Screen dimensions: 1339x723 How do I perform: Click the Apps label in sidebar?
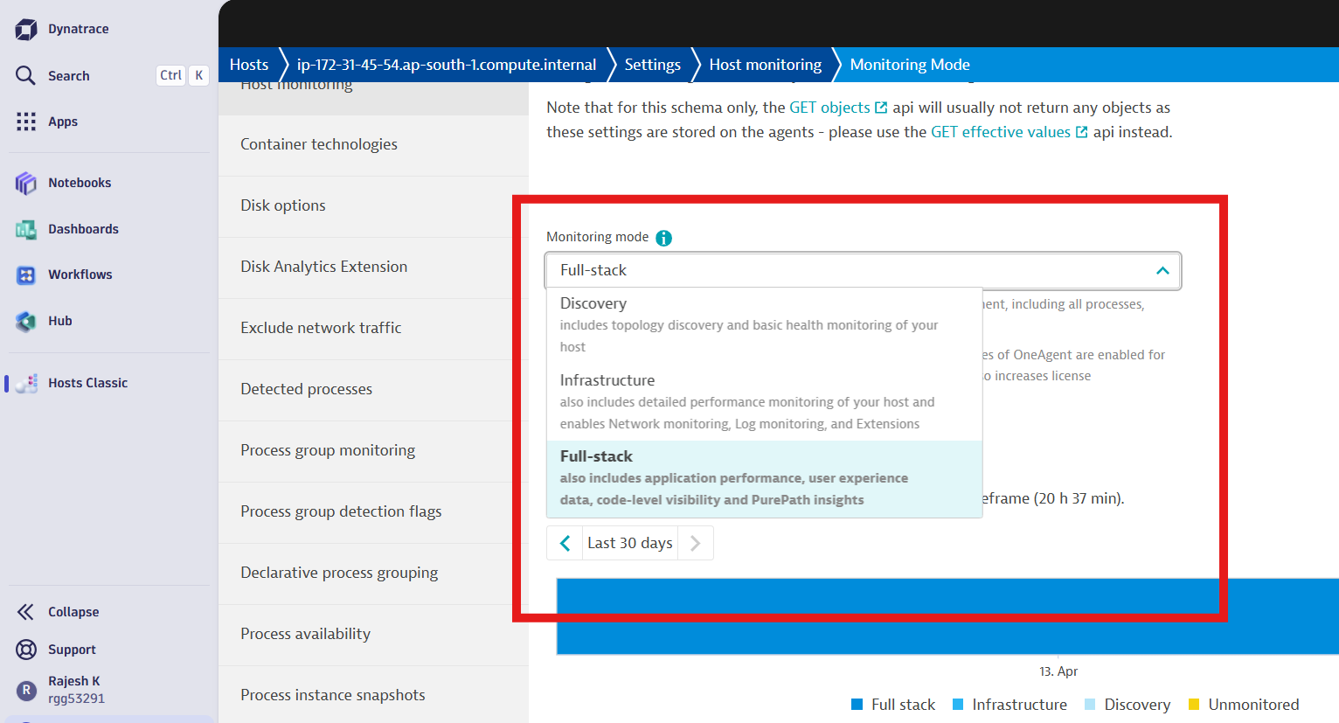tap(63, 122)
